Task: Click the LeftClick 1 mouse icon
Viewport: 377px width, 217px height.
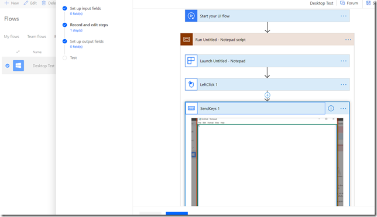Action: tap(191, 84)
